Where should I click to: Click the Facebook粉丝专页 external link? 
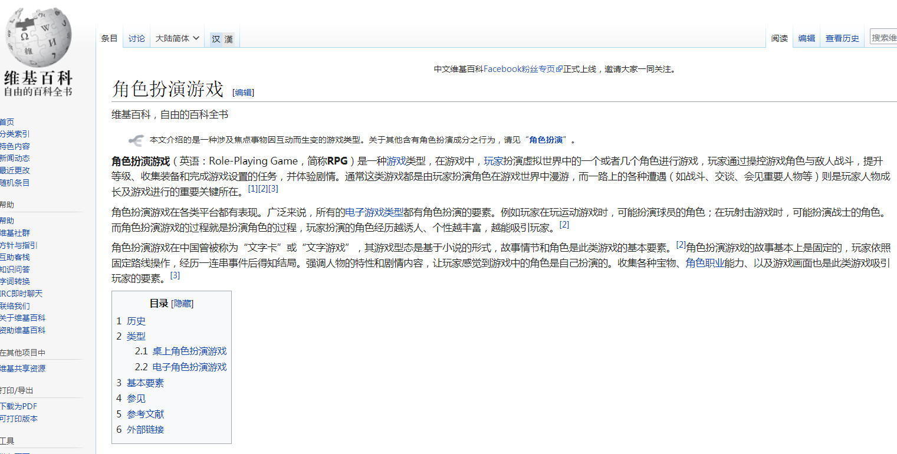(522, 69)
